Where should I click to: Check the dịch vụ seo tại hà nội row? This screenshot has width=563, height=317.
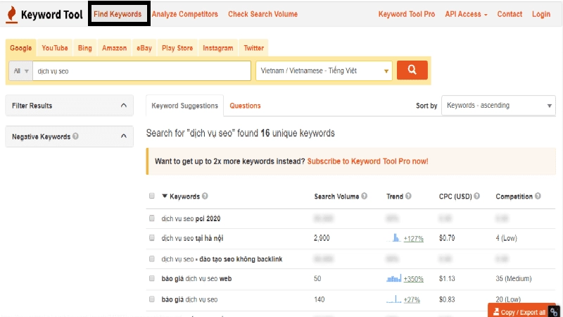pyautogui.click(x=152, y=237)
